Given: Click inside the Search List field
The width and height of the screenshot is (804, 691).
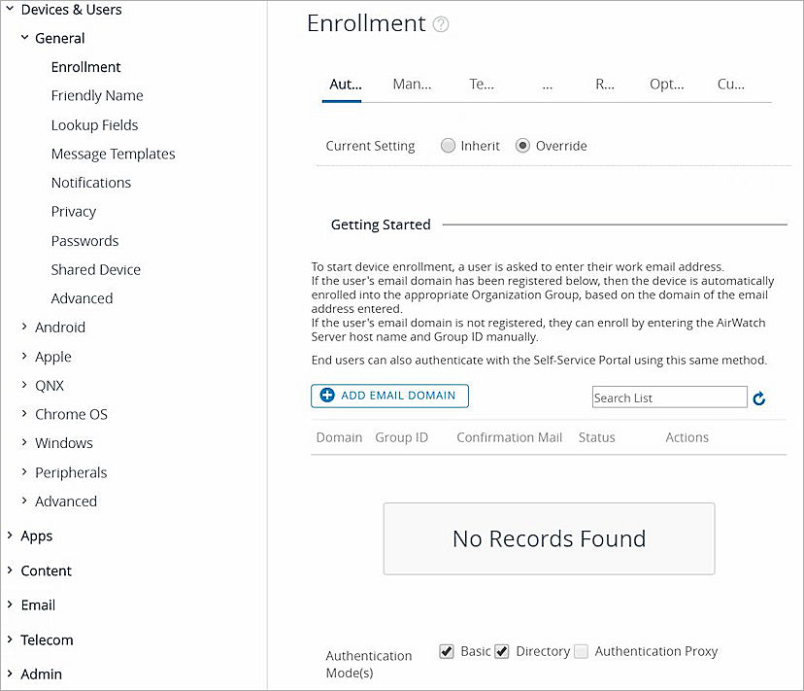Looking at the screenshot, I should pos(668,397).
